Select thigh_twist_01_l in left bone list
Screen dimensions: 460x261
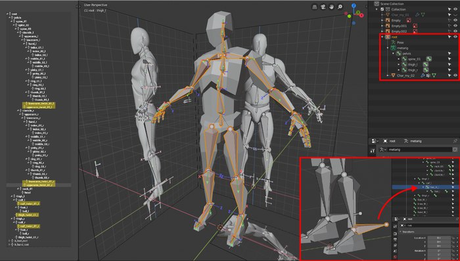(x=28, y=215)
